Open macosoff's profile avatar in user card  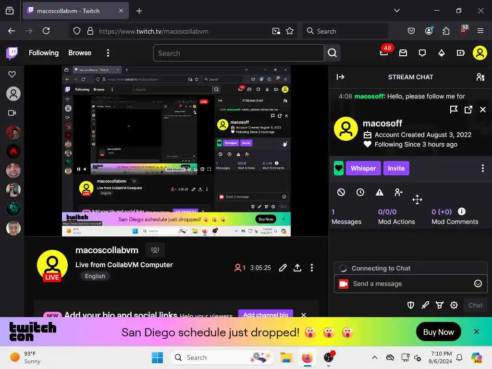[x=346, y=129]
